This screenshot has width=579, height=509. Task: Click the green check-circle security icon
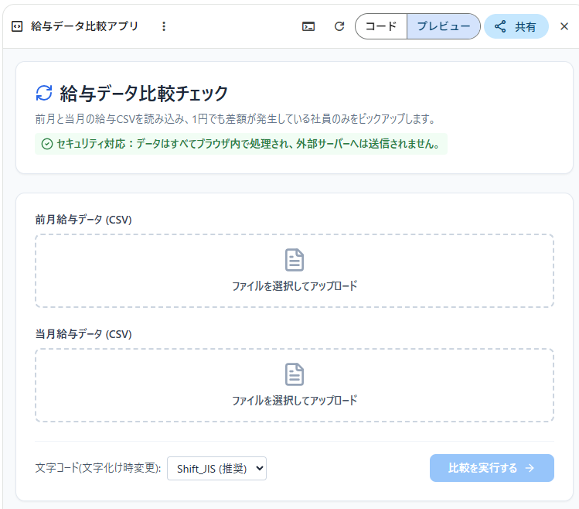click(46, 144)
